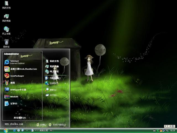This screenshot has height=133, width=177.
Task: Open 回收站 (Recycle Bin) desktop icon
Action: click(x=6, y=43)
